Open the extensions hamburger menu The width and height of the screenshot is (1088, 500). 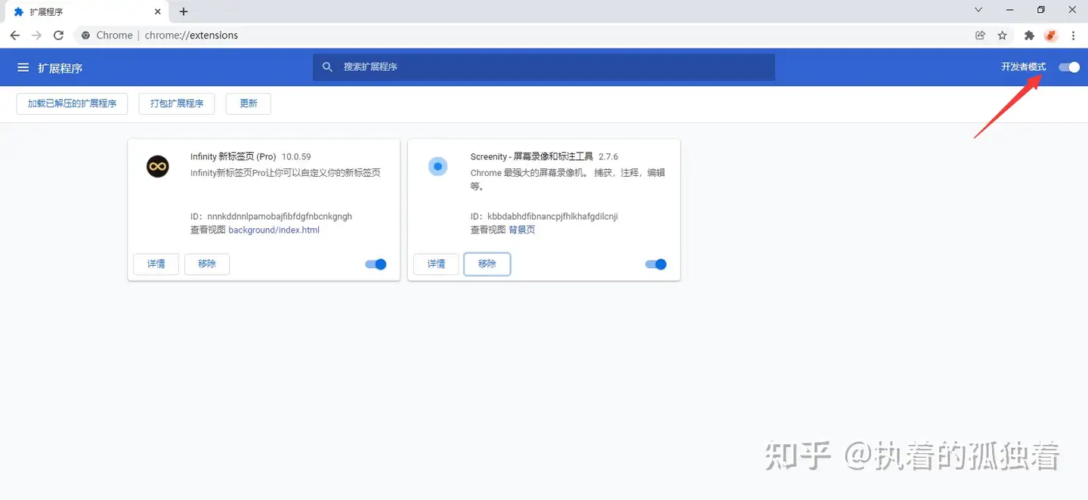[x=23, y=68]
